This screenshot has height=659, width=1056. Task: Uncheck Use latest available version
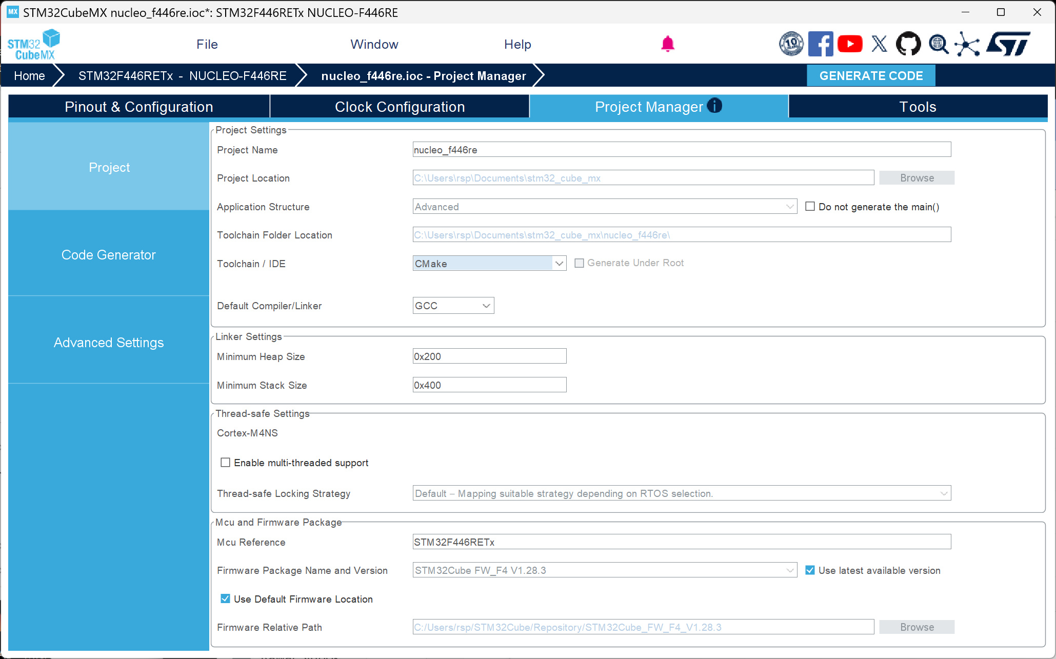point(810,570)
